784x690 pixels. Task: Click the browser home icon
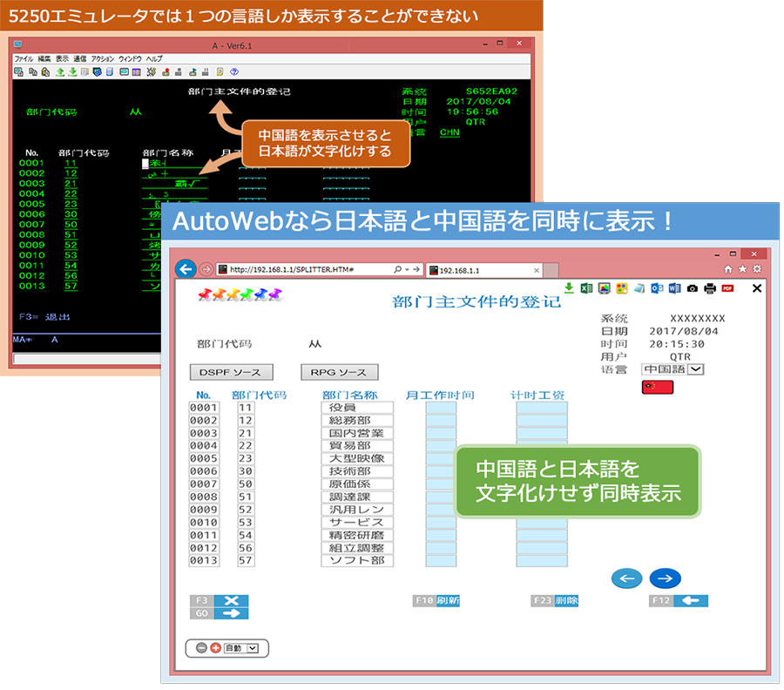(x=728, y=269)
